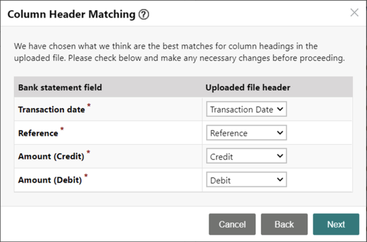Click the instruction paragraph about best matches

179,52
